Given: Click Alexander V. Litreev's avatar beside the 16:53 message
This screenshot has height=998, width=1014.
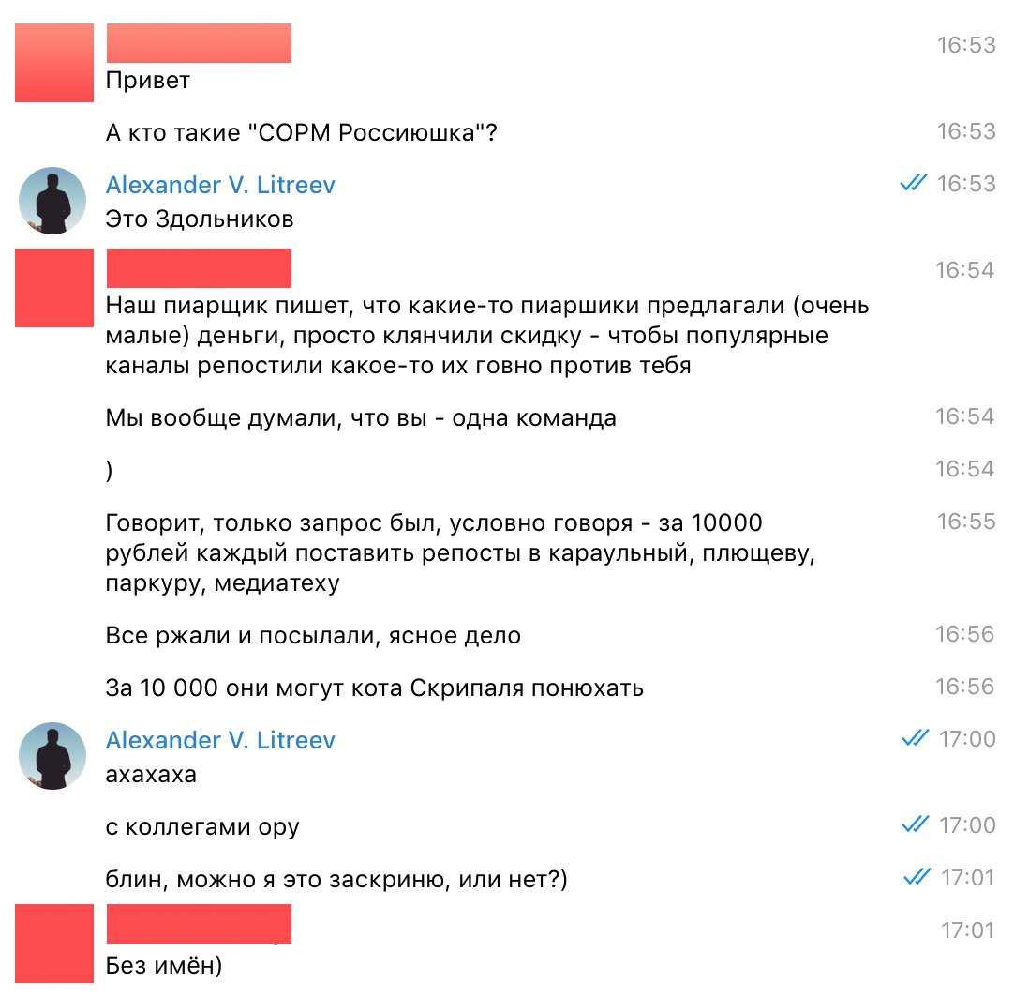Looking at the screenshot, I should 52,201.
